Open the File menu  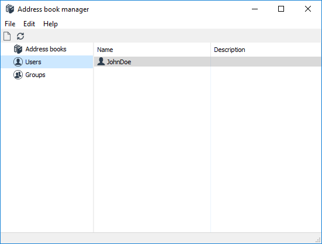coord(10,24)
